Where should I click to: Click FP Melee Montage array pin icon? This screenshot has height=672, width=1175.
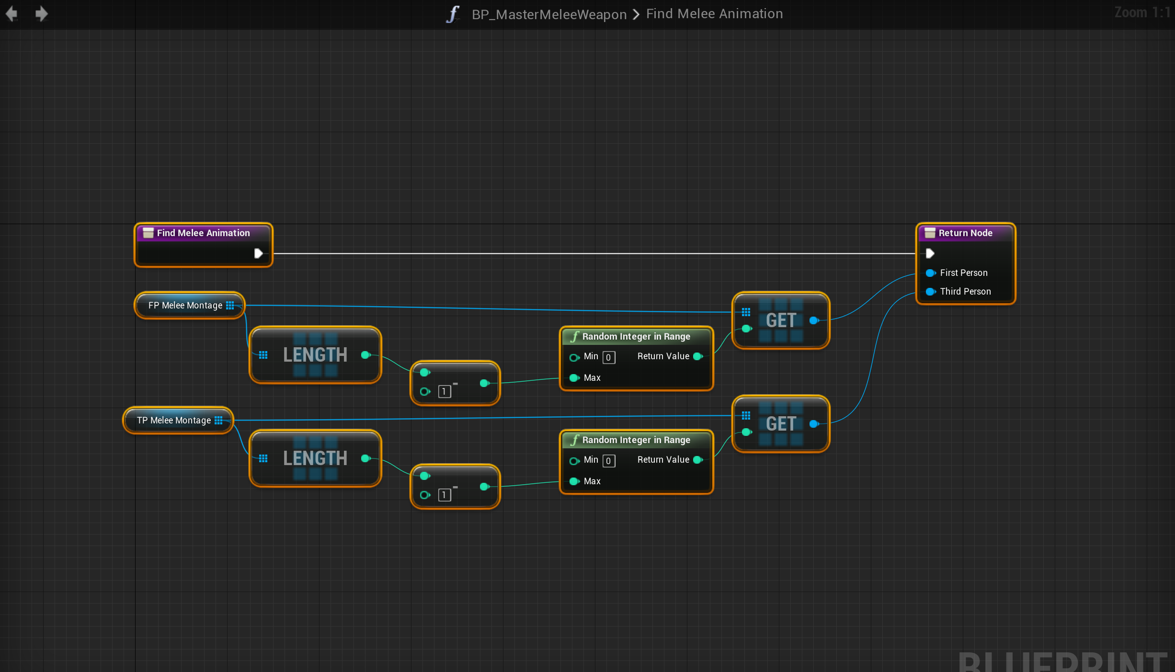pyautogui.click(x=230, y=305)
